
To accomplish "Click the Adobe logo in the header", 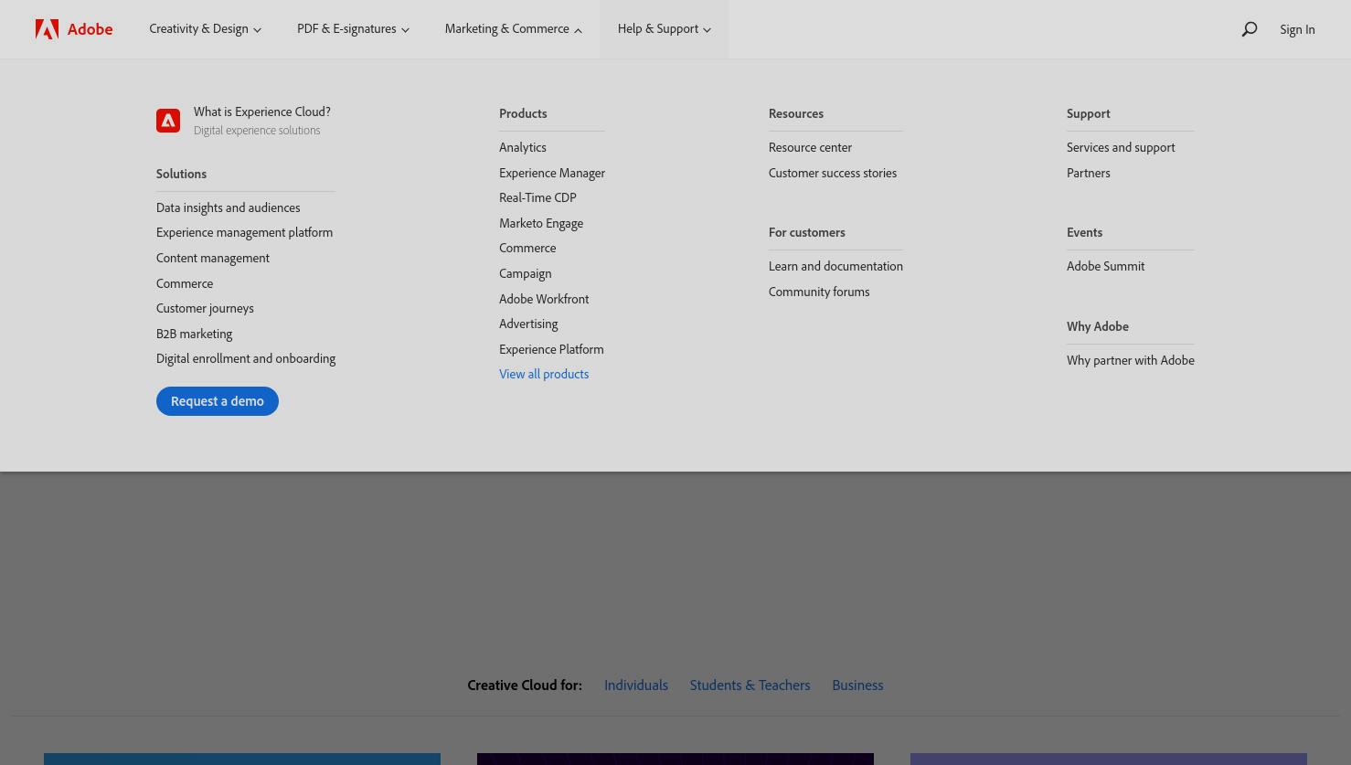I will 74,29.
